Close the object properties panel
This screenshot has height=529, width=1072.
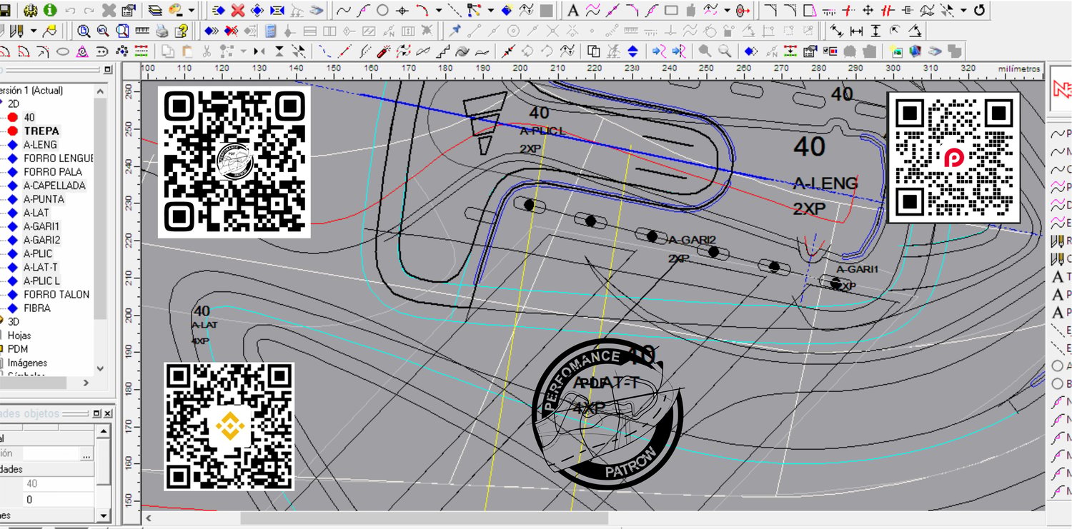107,414
